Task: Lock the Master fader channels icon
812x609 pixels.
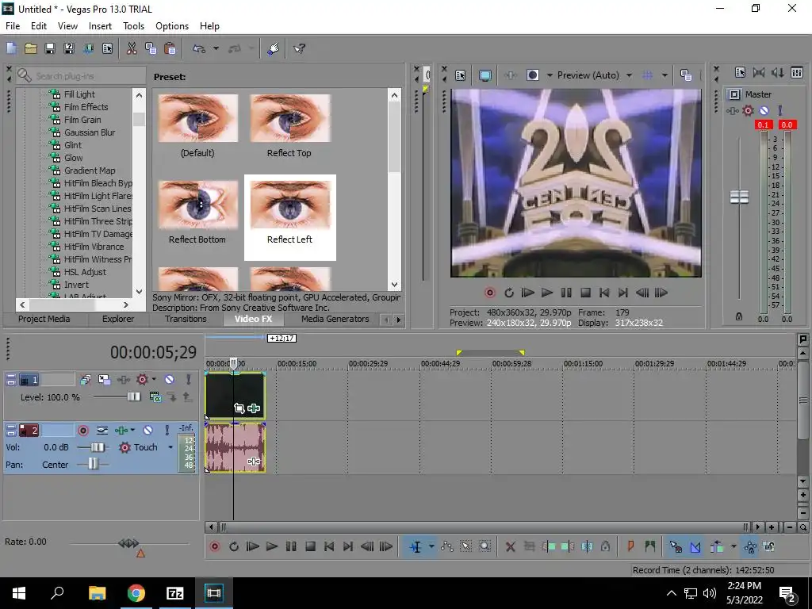Action: coord(739,316)
